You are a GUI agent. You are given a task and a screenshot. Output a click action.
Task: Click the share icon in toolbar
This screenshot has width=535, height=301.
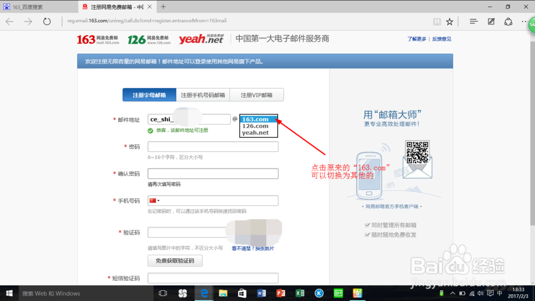[x=508, y=21]
